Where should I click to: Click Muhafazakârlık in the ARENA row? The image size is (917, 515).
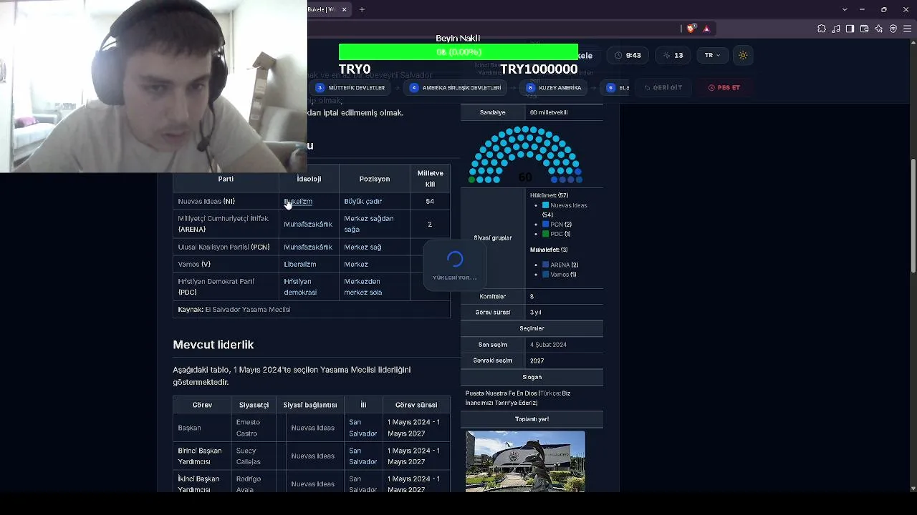tap(308, 224)
